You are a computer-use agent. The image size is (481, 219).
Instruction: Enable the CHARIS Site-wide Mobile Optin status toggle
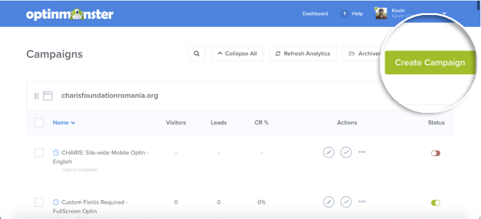pos(435,153)
